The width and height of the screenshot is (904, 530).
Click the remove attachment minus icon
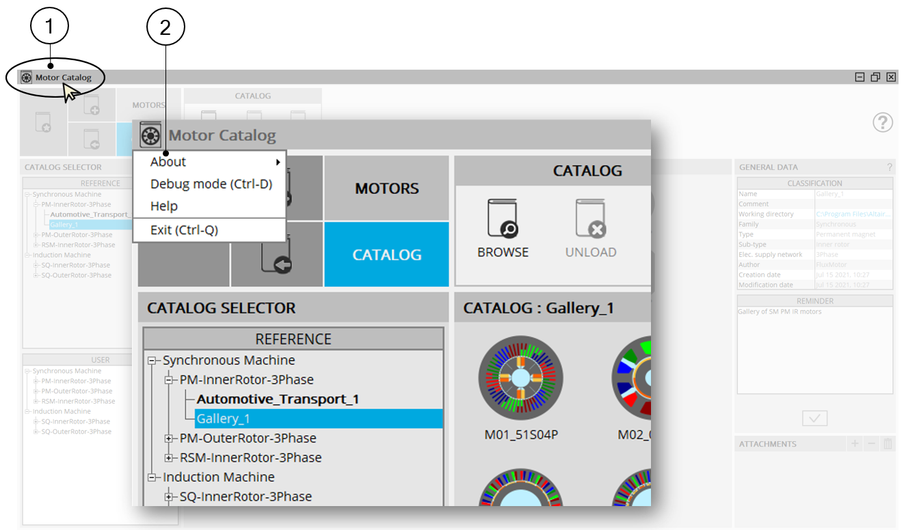click(871, 444)
